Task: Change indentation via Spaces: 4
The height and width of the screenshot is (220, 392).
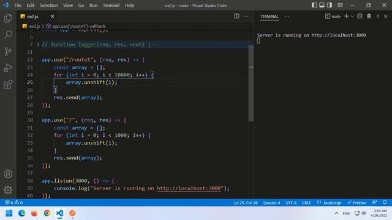Action: pos(271,203)
